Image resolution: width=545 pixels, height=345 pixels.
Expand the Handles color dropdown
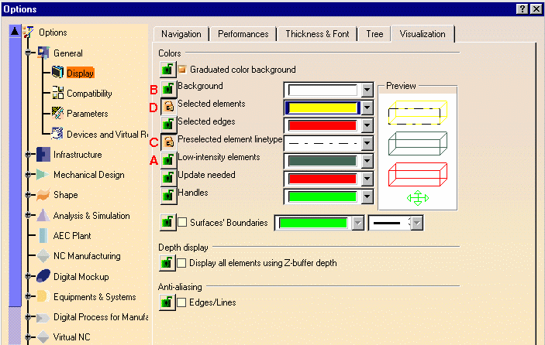[367, 196]
